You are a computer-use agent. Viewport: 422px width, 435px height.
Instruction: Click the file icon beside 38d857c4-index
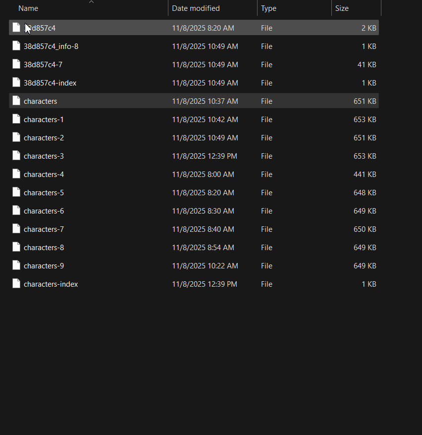coord(16,83)
